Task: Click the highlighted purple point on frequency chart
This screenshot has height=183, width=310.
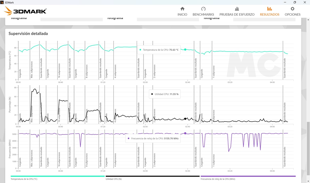Action: pos(185,133)
